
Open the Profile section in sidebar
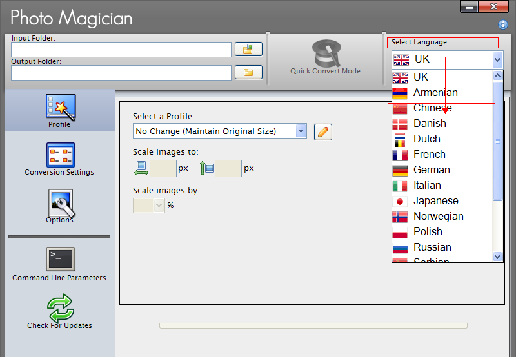60,110
